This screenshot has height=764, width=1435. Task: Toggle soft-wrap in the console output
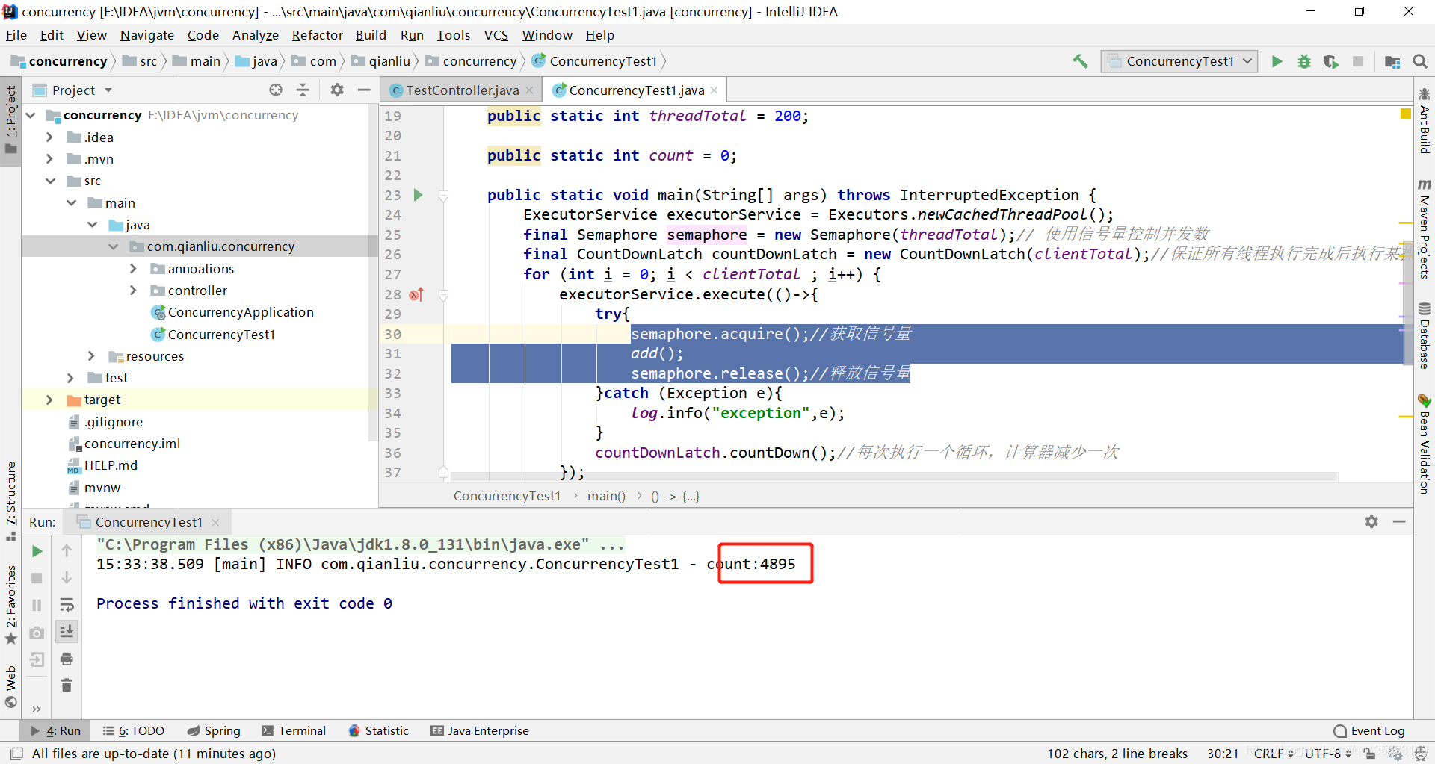pos(67,605)
